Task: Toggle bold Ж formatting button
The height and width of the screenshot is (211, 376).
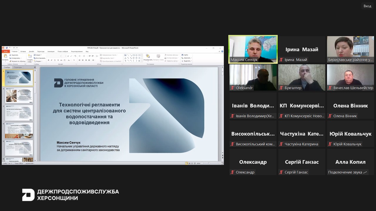Action: point(48,60)
